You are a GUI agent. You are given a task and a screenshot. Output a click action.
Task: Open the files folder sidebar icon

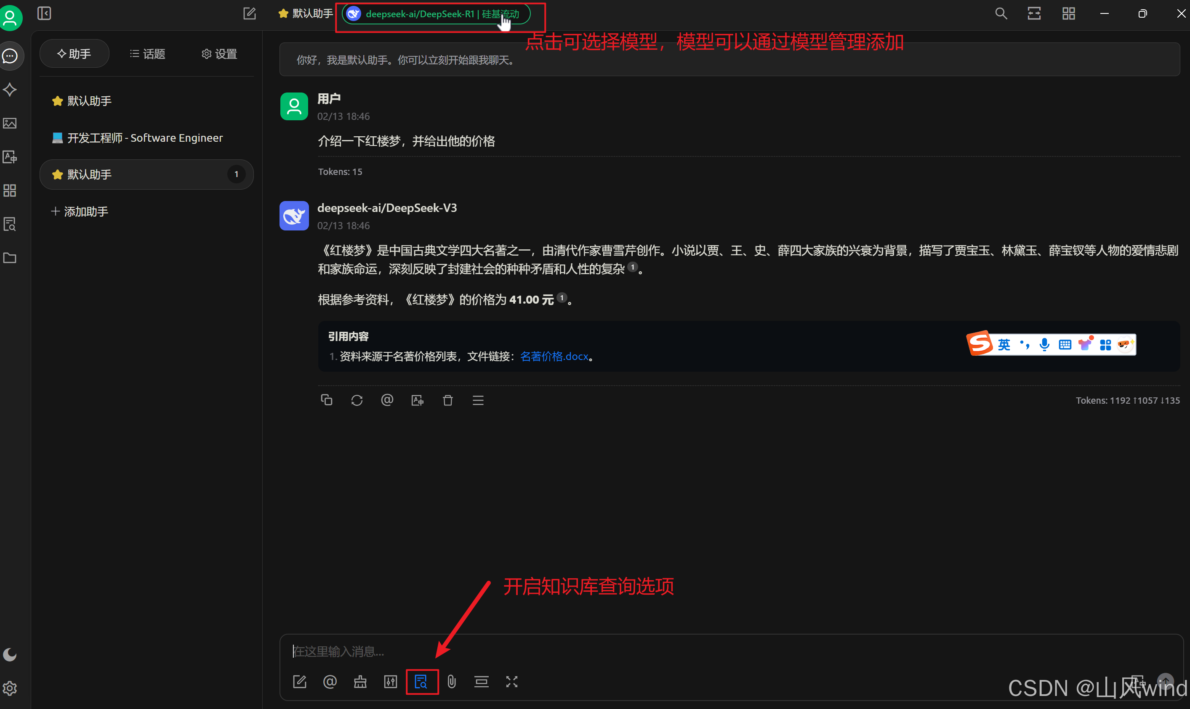10,258
